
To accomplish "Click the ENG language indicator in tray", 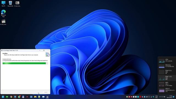I will pos(156,97).
